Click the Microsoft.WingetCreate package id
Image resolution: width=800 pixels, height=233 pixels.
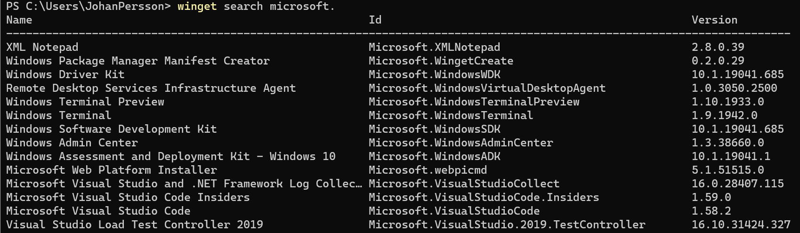(441, 61)
